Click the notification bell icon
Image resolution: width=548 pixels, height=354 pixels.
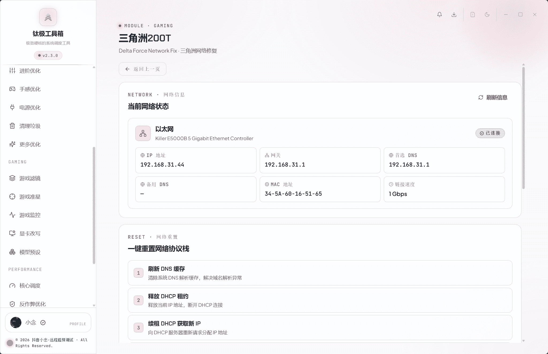[x=439, y=15]
